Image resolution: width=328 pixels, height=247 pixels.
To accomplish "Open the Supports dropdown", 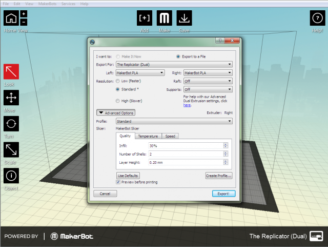I will (208, 89).
